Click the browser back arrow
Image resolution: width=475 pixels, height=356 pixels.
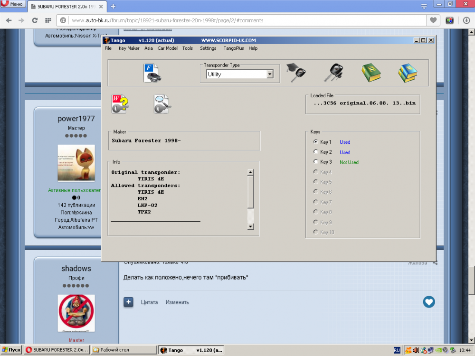9,20
